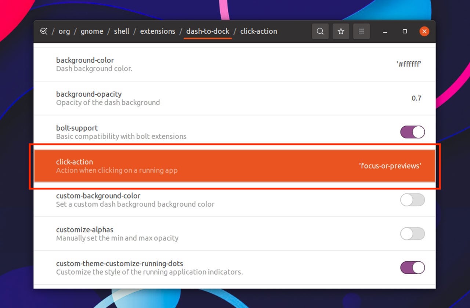Image resolution: width=470 pixels, height=308 pixels.
Task: Open the bolt-support key name
Action: tap(77, 128)
